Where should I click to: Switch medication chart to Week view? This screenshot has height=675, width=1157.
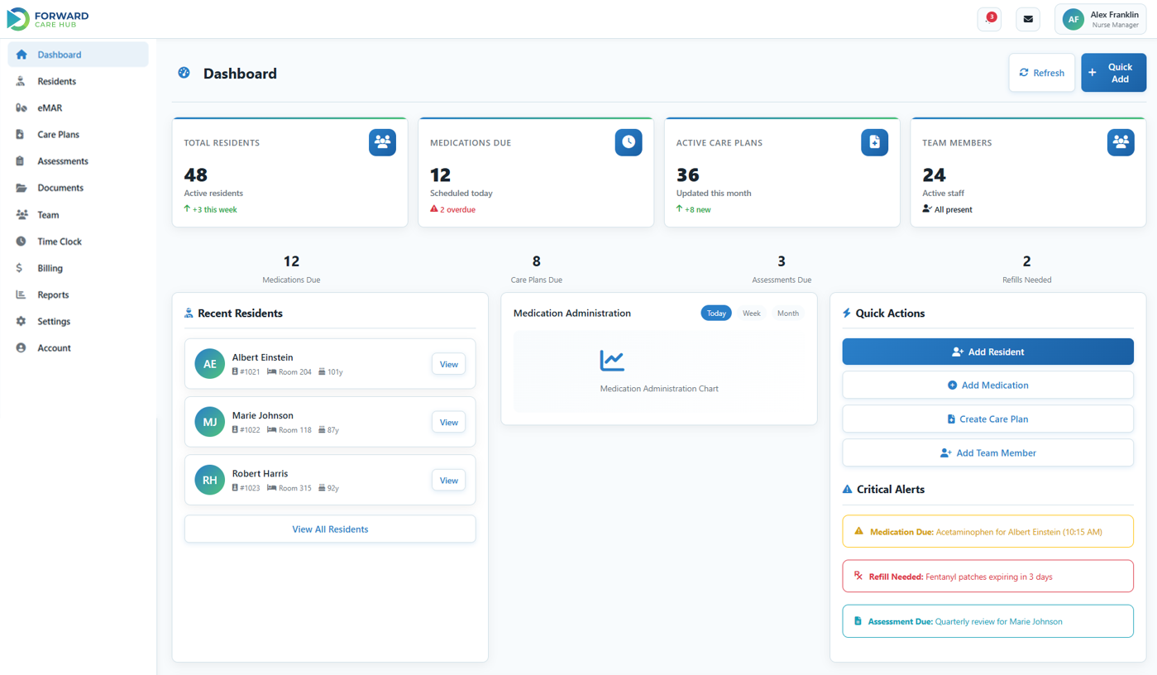(x=751, y=313)
